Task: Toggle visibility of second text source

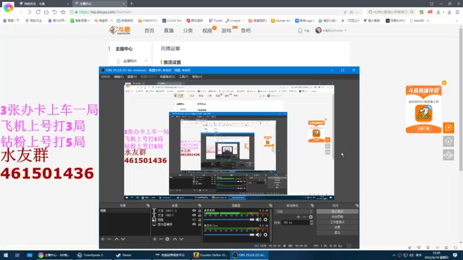Action: point(194,215)
